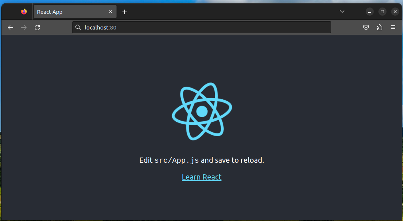The image size is (403, 221).
Task: Expand the list all tabs chevron
Action: [342, 12]
